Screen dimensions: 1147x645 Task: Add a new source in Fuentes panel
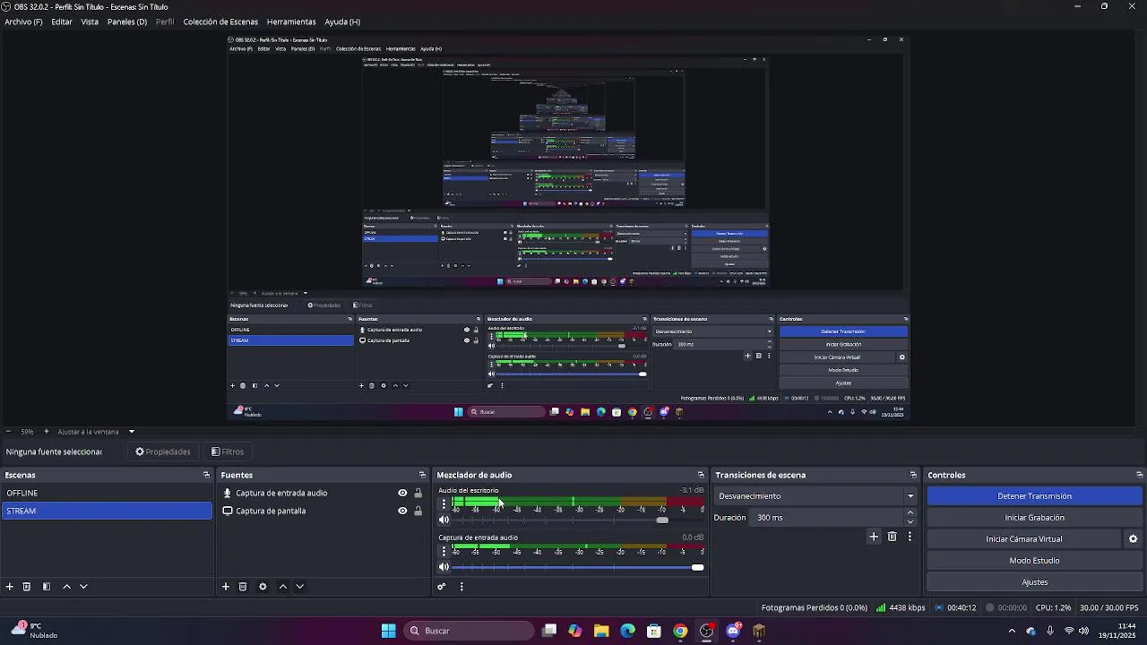click(226, 587)
